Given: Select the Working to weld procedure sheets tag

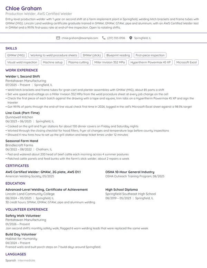Looking at the screenshot, I should click(x=53, y=55).
